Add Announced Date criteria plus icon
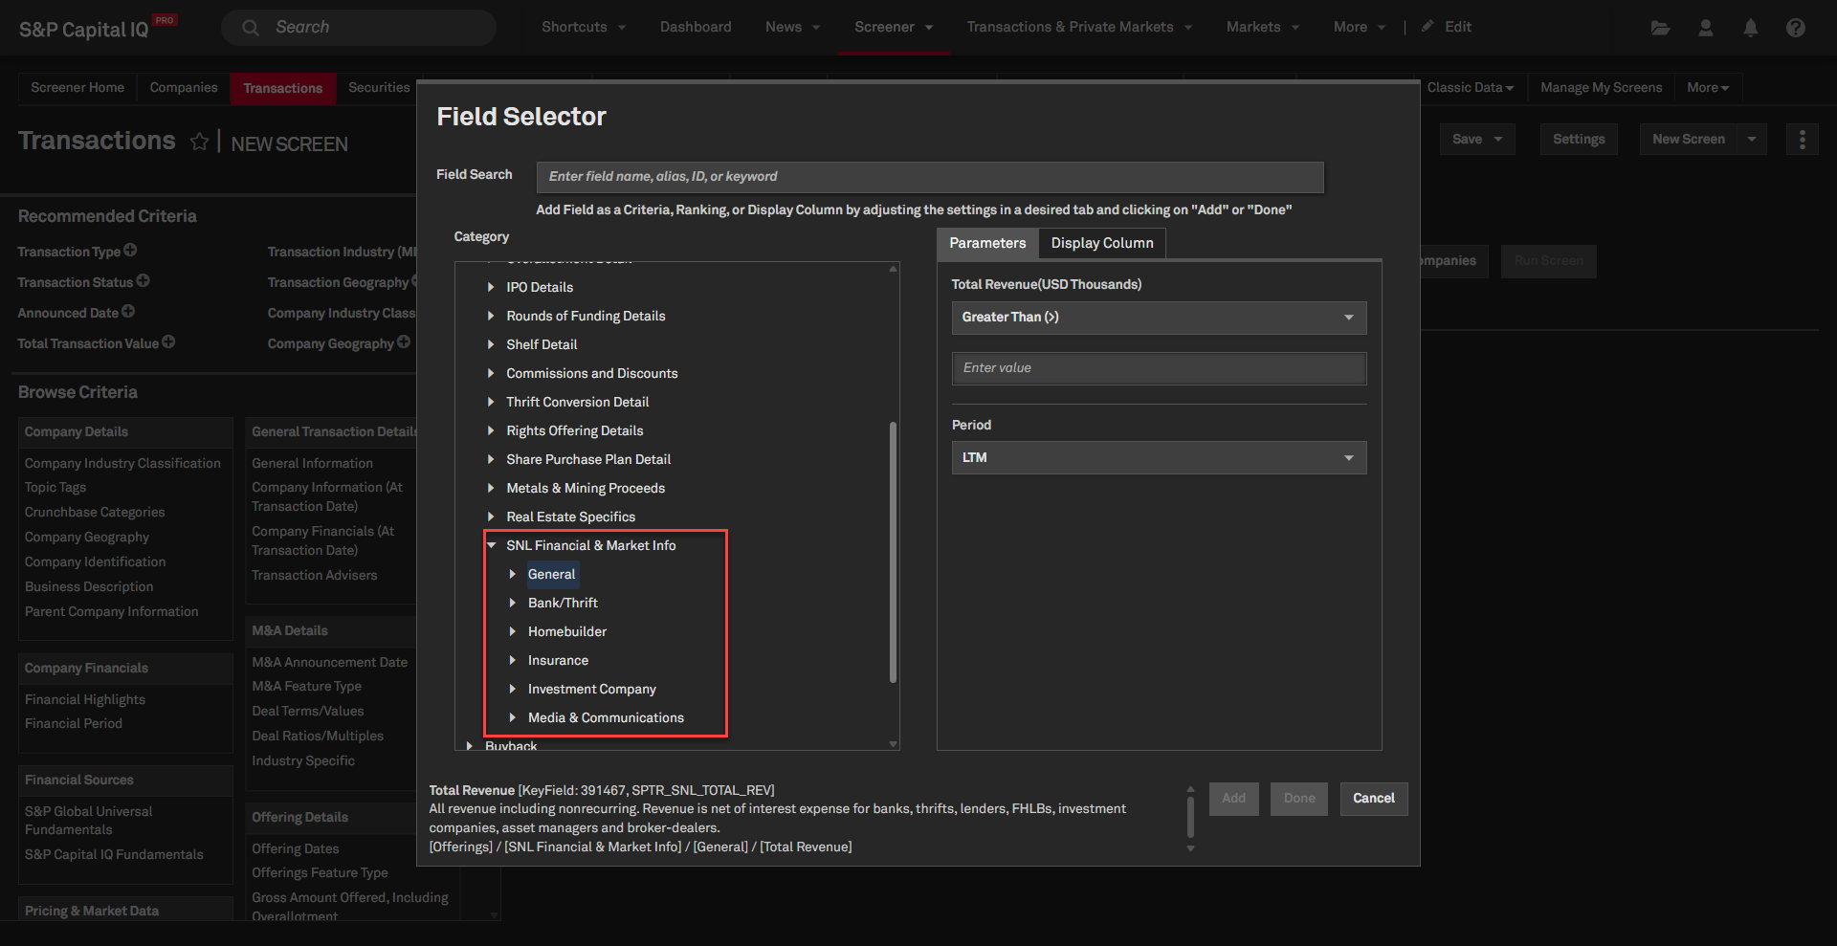1837x946 pixels. [128, 311]
